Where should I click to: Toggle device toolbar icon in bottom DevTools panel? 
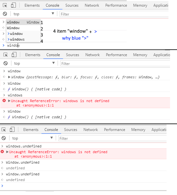pyautogui.click(x=12, y=129)
